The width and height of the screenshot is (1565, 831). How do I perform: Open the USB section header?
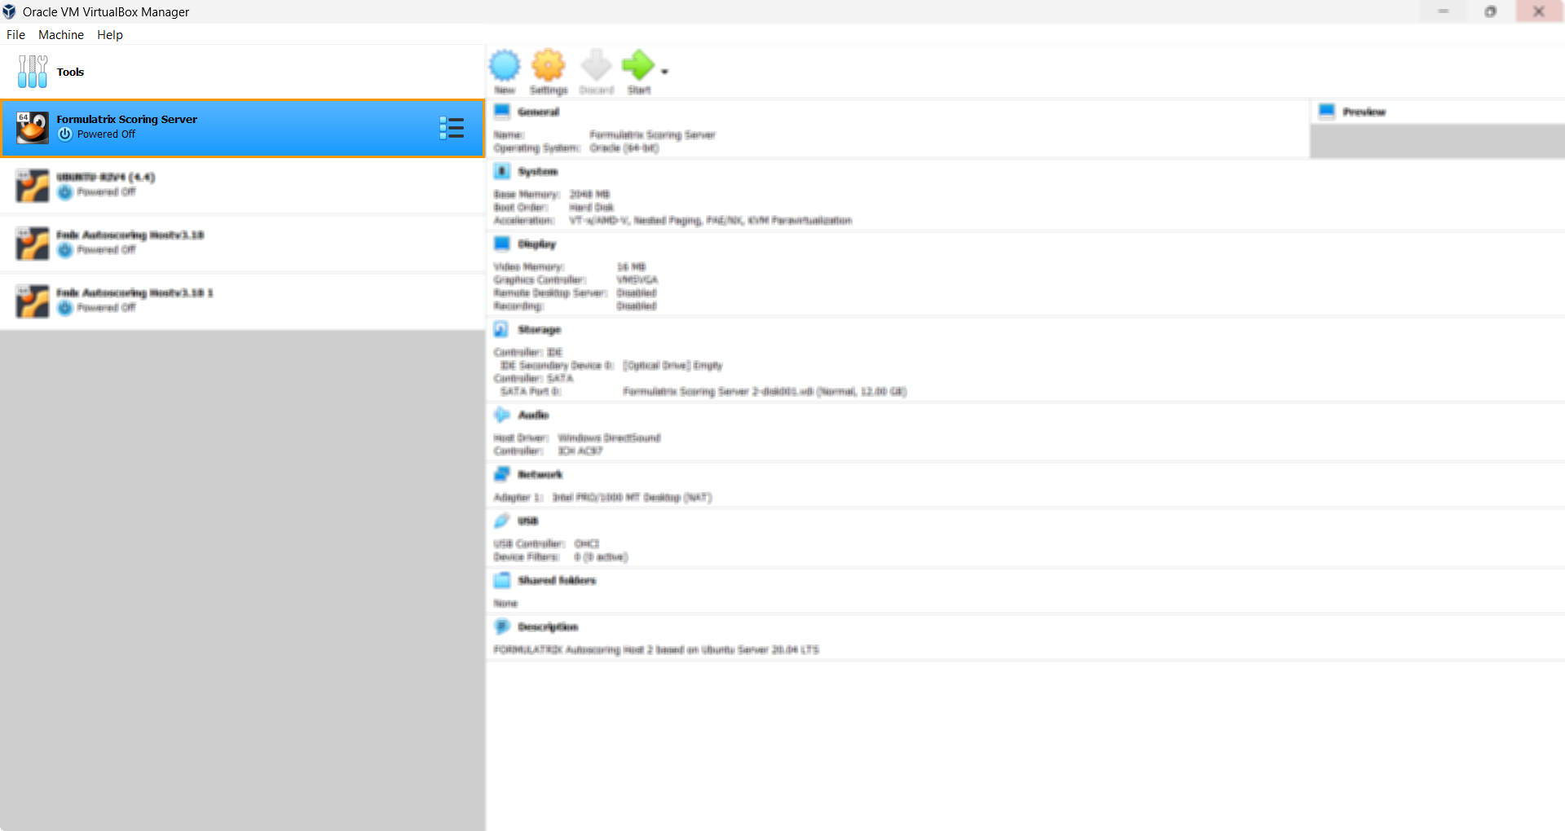528,521
